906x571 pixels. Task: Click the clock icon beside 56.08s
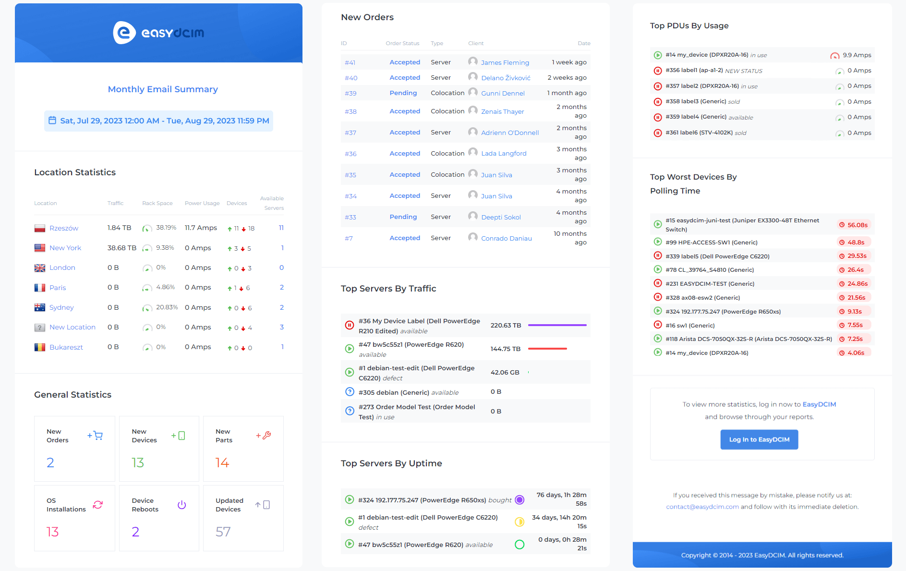tap(842, 225)
